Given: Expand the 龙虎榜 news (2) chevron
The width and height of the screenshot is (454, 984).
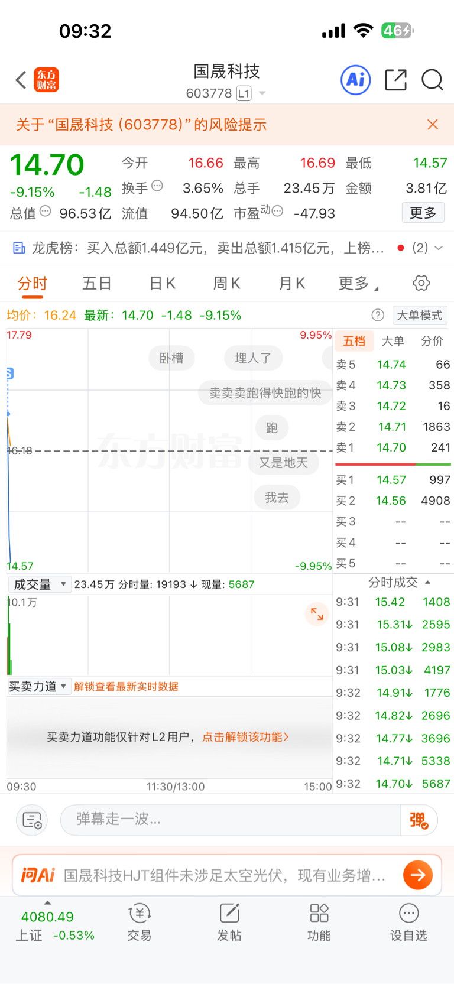Looking at the screenshot, I should tap(439, 248).
